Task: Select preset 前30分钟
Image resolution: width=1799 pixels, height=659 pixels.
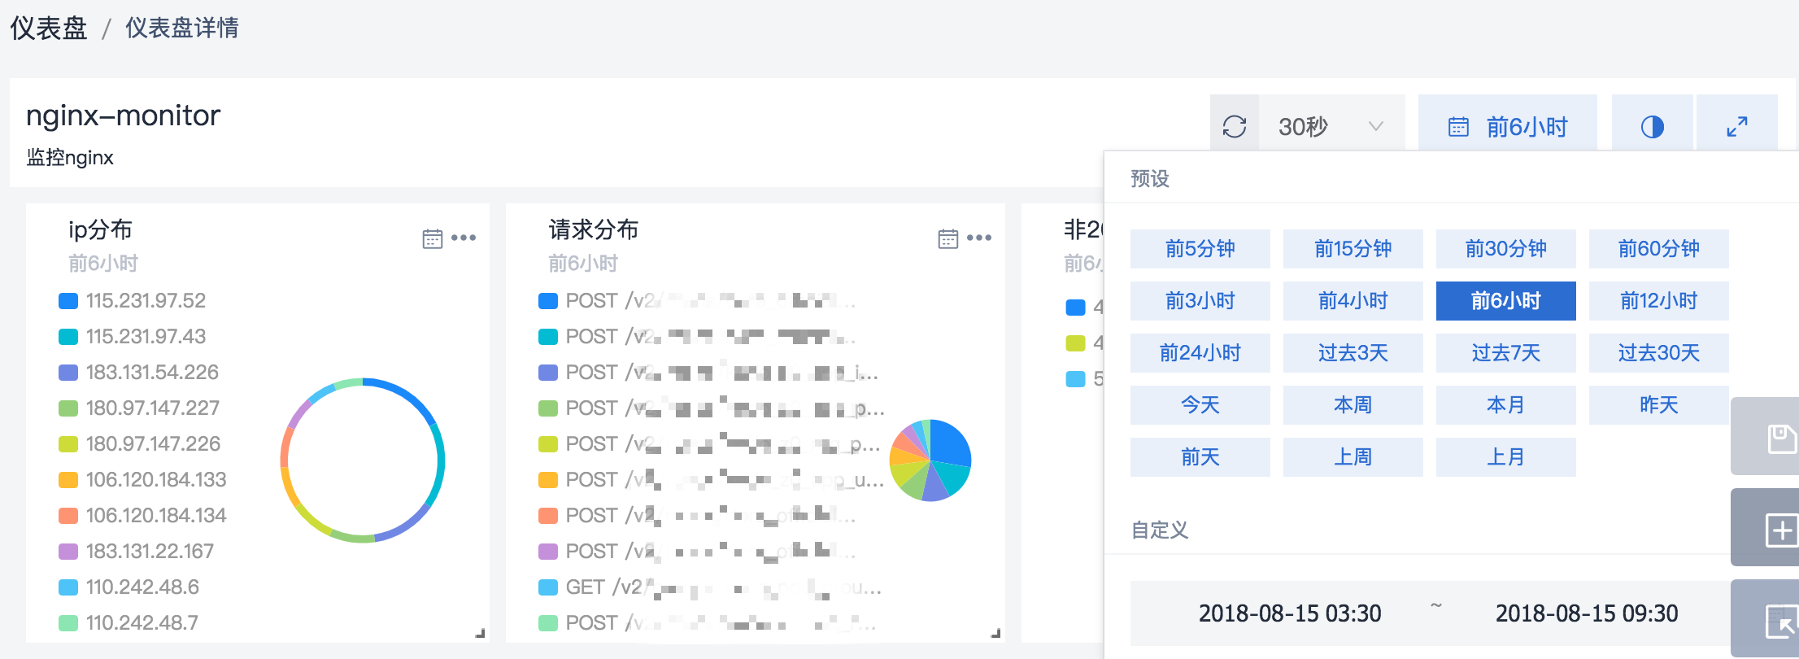Action: tap(1505, 248)
